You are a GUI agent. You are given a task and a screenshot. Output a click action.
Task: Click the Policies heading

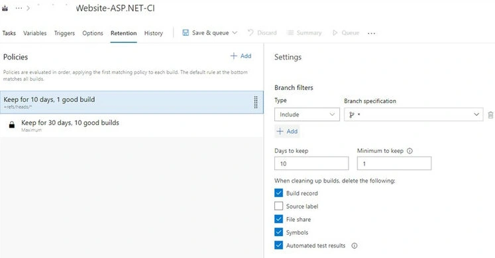pyautogui.click(x=15, y=57)
